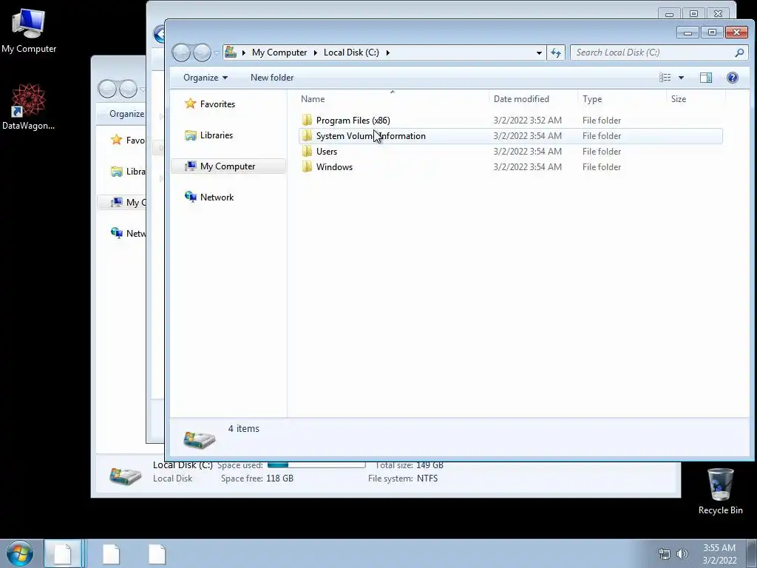The height and width of the screenshot is (568, 757).
Task: Select My Computer in front navigation pane
Action: (x=228, y=166)
